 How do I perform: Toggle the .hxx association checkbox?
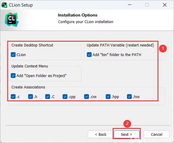click(x=129, y=97)
